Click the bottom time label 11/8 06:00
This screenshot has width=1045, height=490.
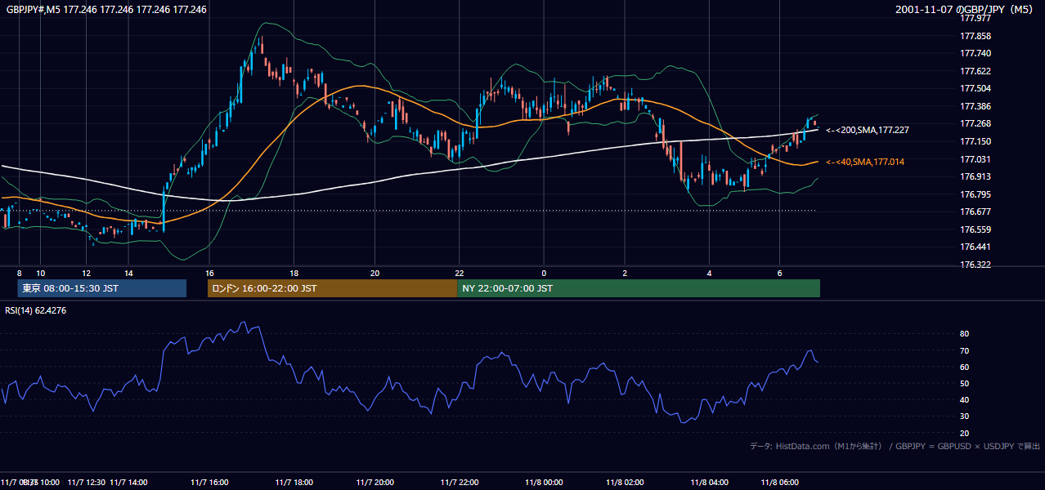(x=779, y=483)
